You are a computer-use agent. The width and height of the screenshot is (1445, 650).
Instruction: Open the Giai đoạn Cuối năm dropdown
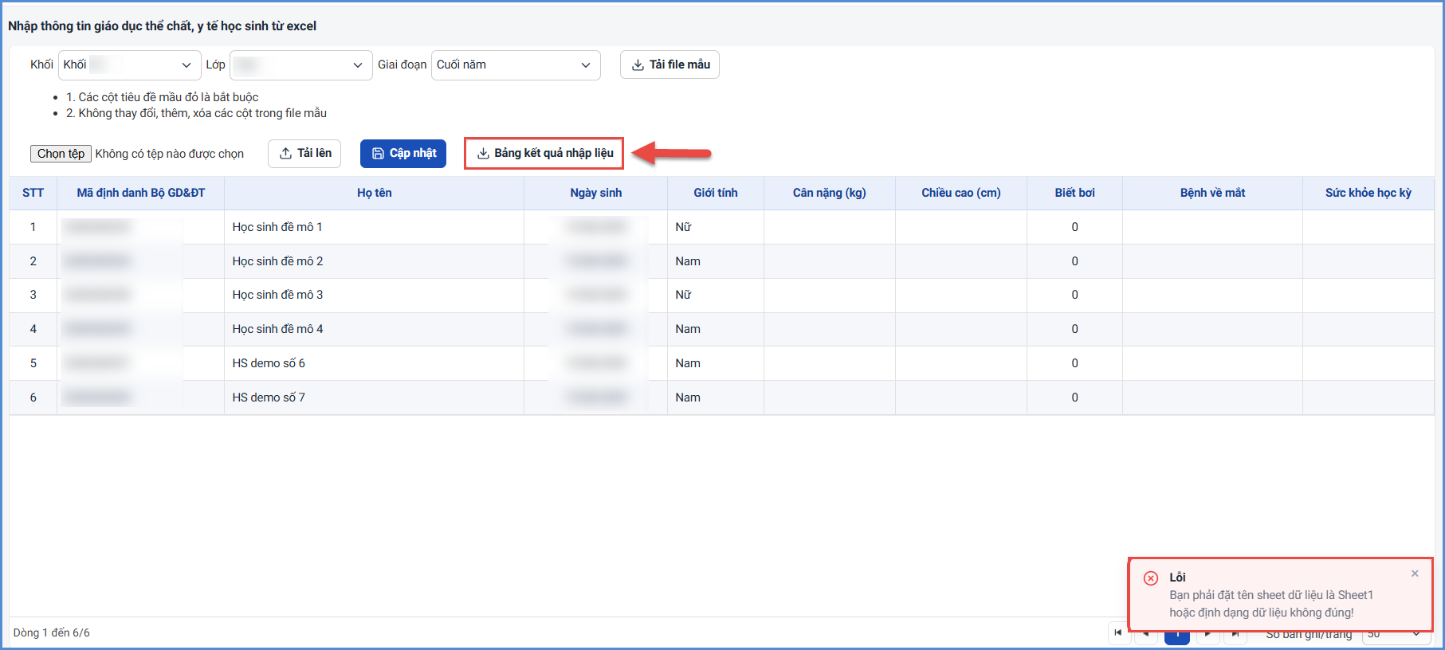click(x=516, y=65)
